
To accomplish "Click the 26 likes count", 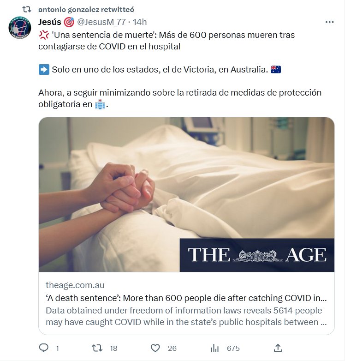I will (172, 348).
